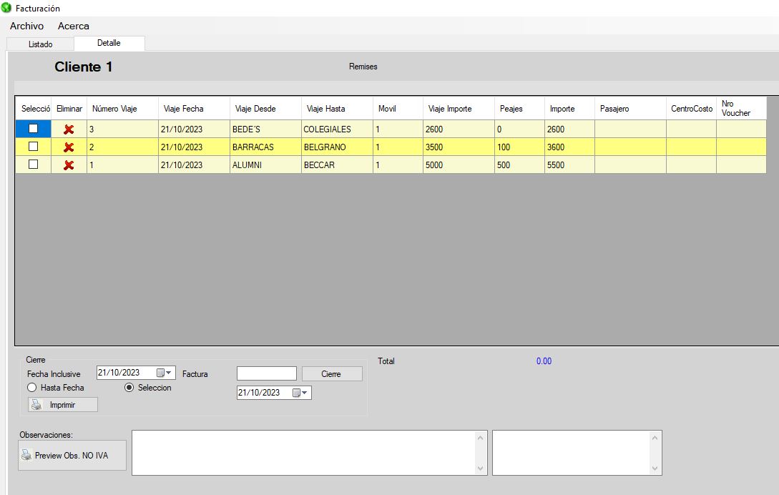779x495 pixels.
Task: Click the Movil column header
Action: click(398, 108)
